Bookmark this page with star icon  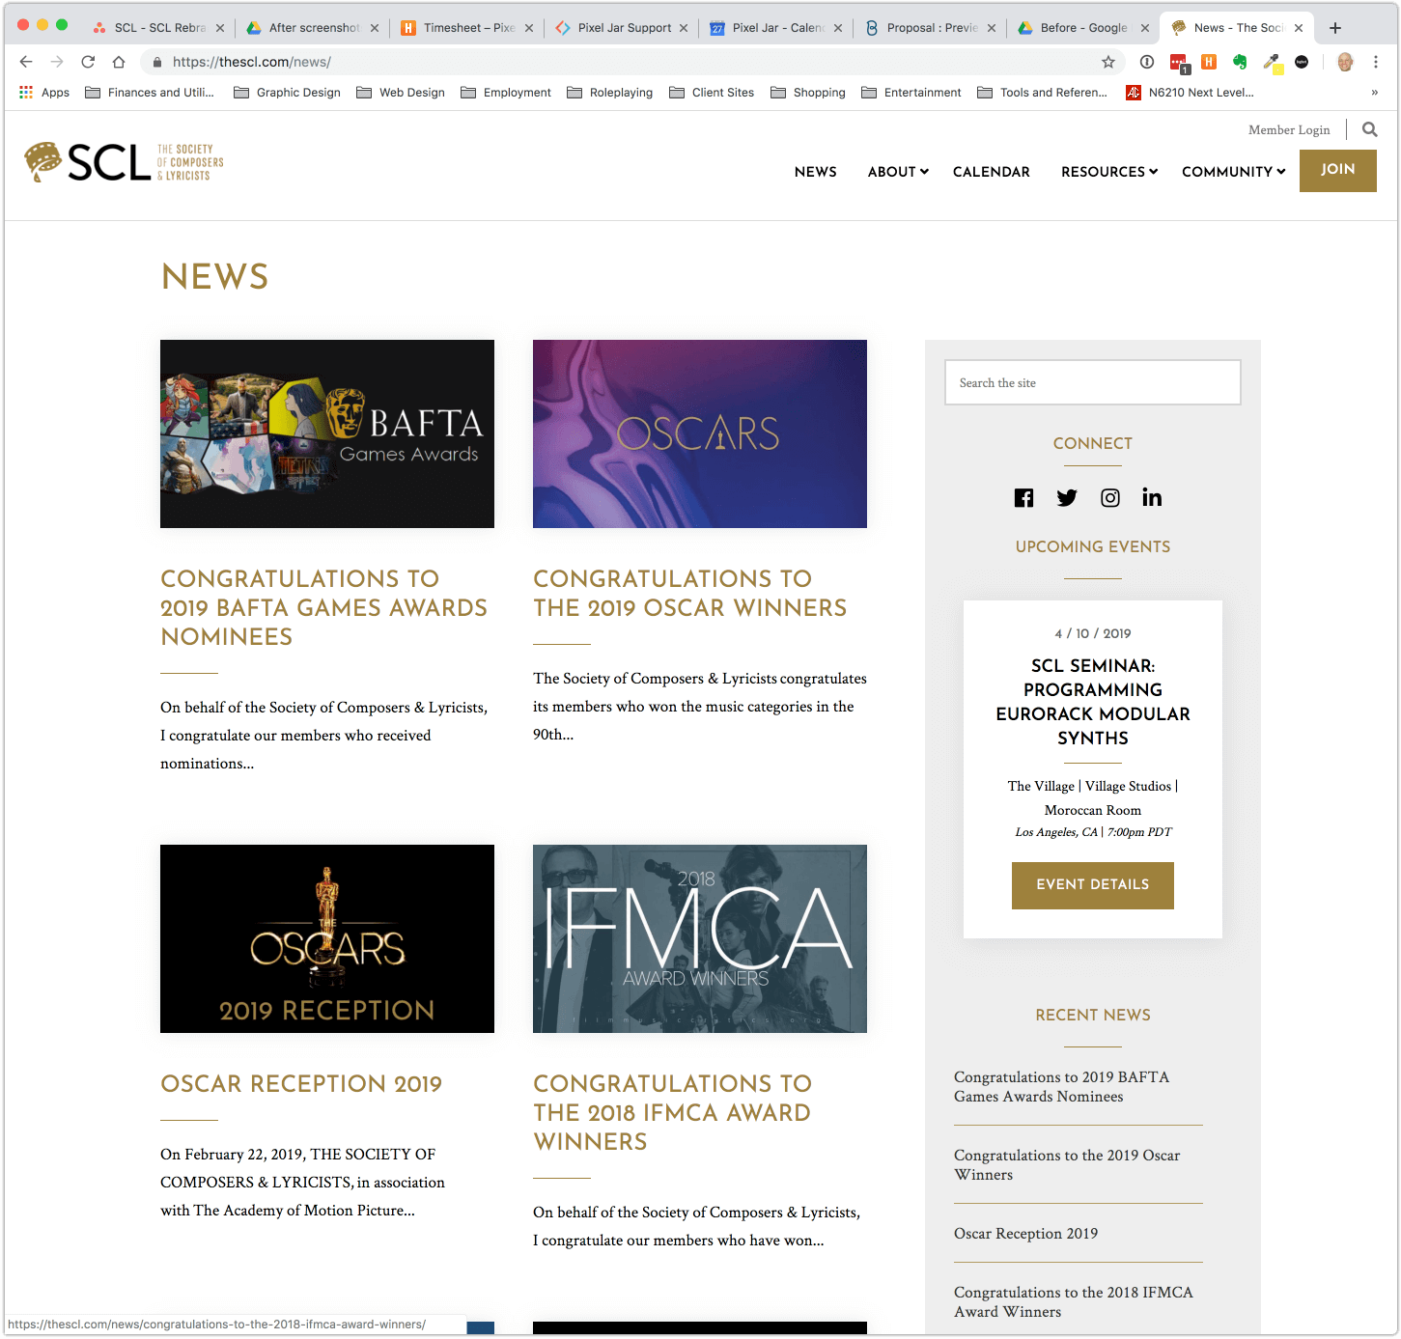coord(1108,62)
